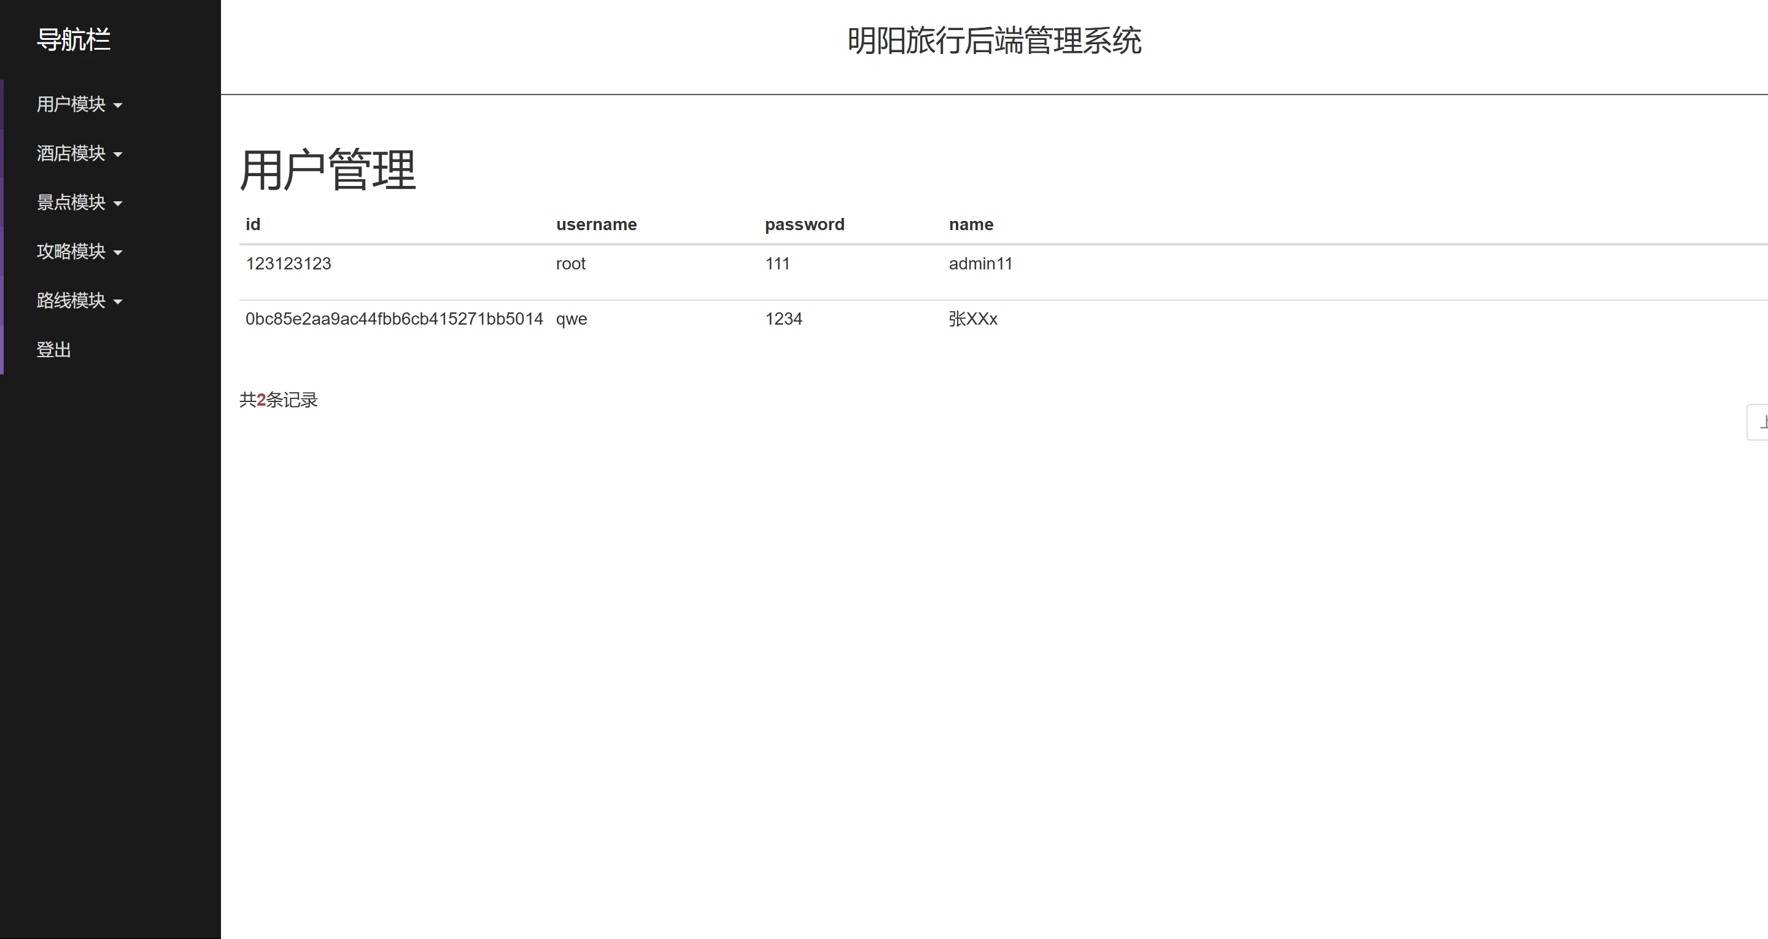Click the 明阳旅行后端管理系统 header title
The height and width of the screenshot is (939, 1768).
pos(994,41)
